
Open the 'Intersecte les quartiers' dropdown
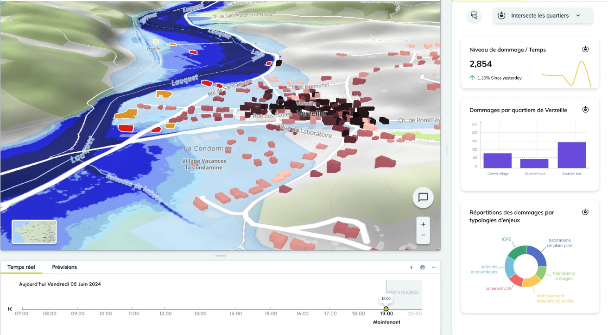coord(543,16)
